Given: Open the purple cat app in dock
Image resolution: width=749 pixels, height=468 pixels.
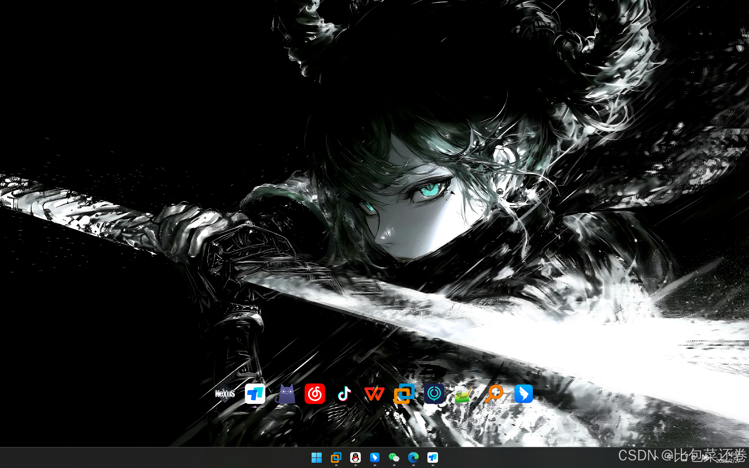Looking at the screenshot, I should pos(285,394).
